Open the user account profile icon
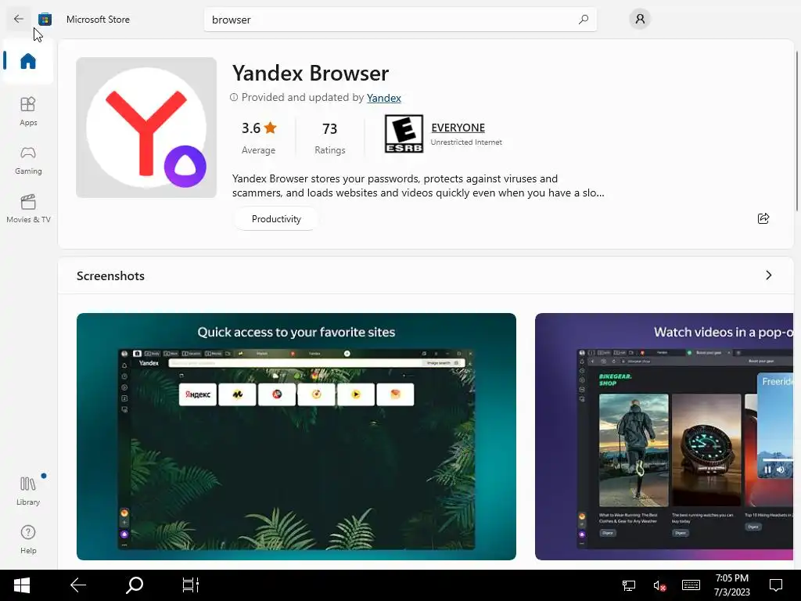This screenshot has width=801, height=601. (640, 20)
